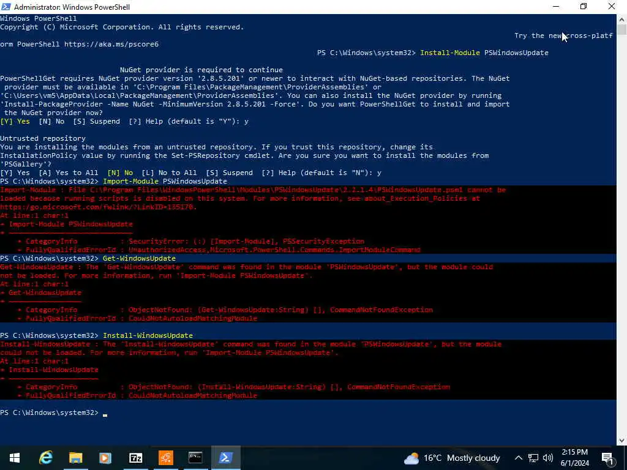Click the active PowerShell taskbar icon
The width and height of the screenshot is (627, 470).
pos(225,458)
